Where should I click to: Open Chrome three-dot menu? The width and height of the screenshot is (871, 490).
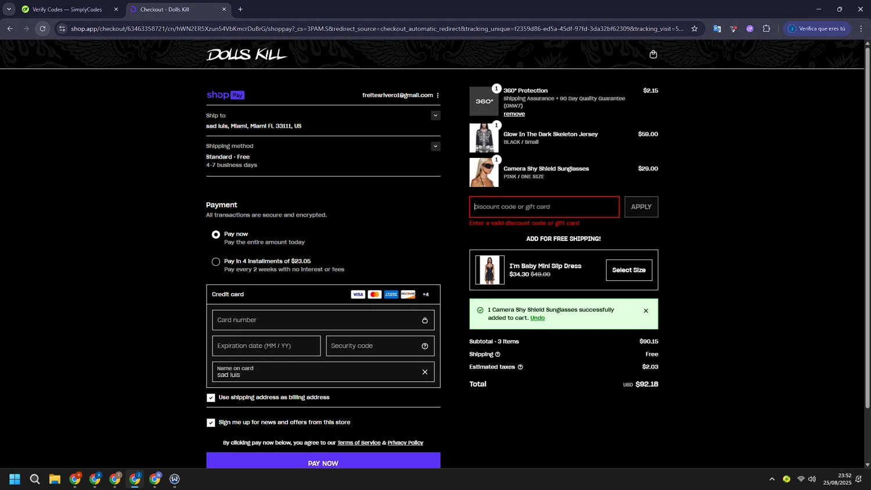[861, 28]
